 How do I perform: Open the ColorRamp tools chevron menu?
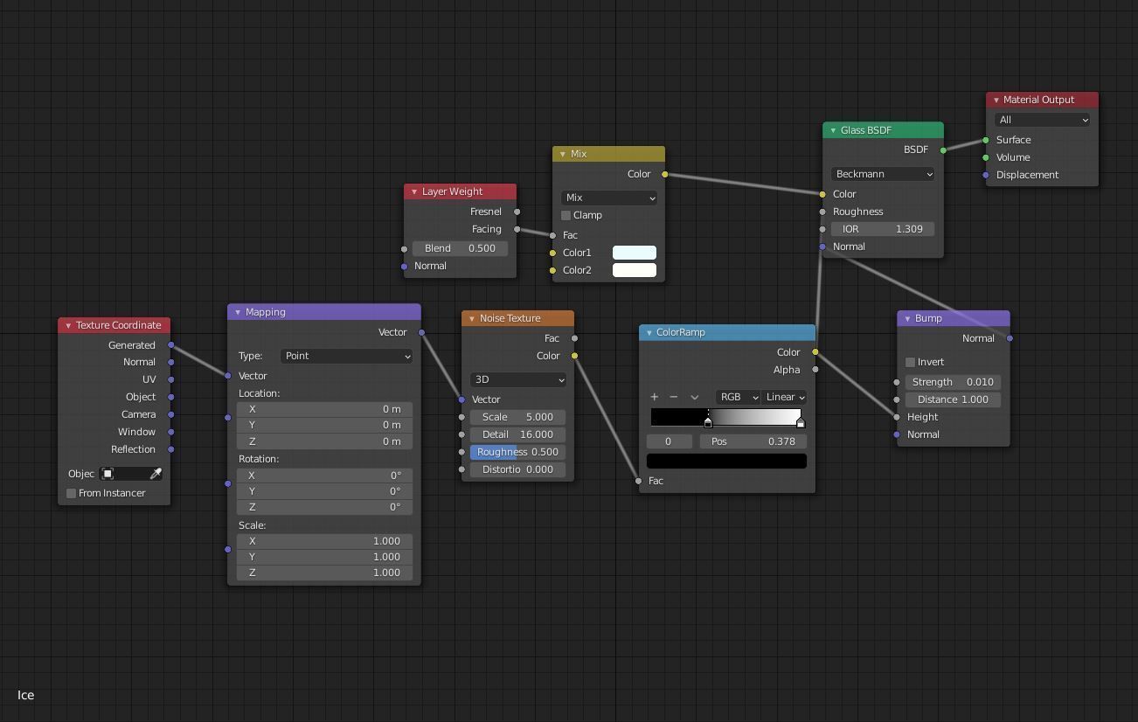coord(695,397)
